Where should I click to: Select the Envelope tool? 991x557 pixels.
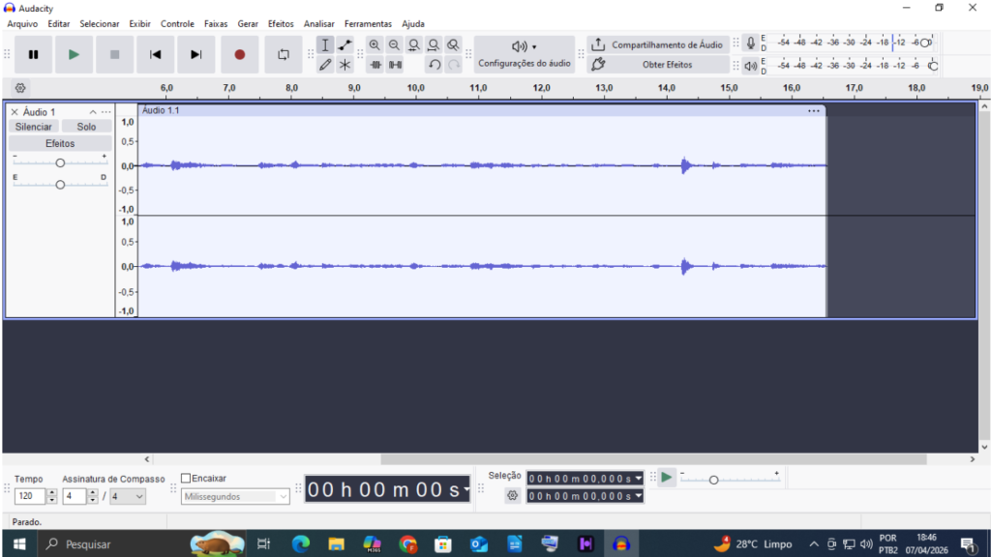click(x=345, y=44)
